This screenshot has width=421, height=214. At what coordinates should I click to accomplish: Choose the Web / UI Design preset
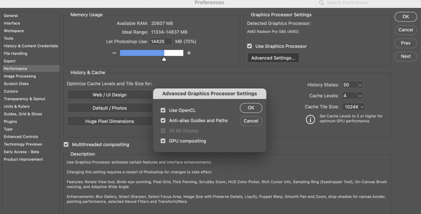click(x=109, y=95)
